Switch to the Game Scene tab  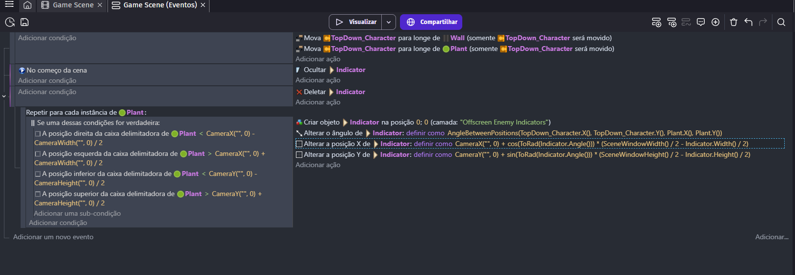(73, 5)
